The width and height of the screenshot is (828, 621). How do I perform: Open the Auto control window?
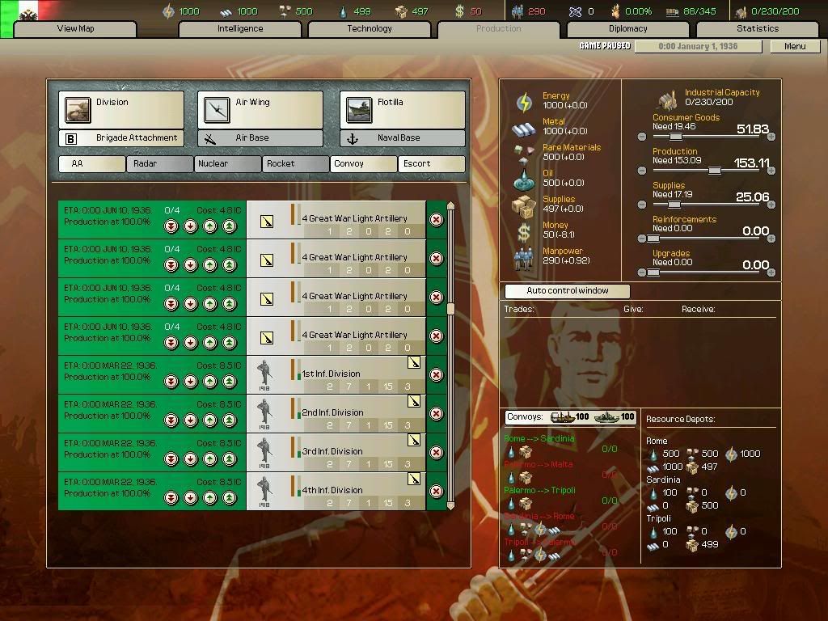(x=567, y=291)
